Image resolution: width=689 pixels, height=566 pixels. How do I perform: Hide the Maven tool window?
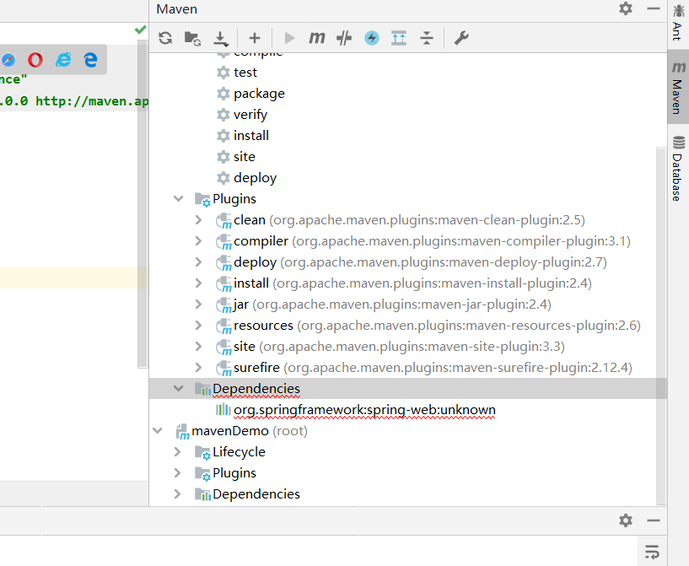point(654,8)
